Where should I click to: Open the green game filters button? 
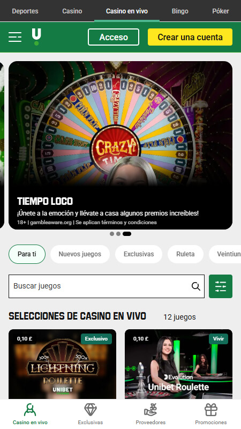(221, 286)
